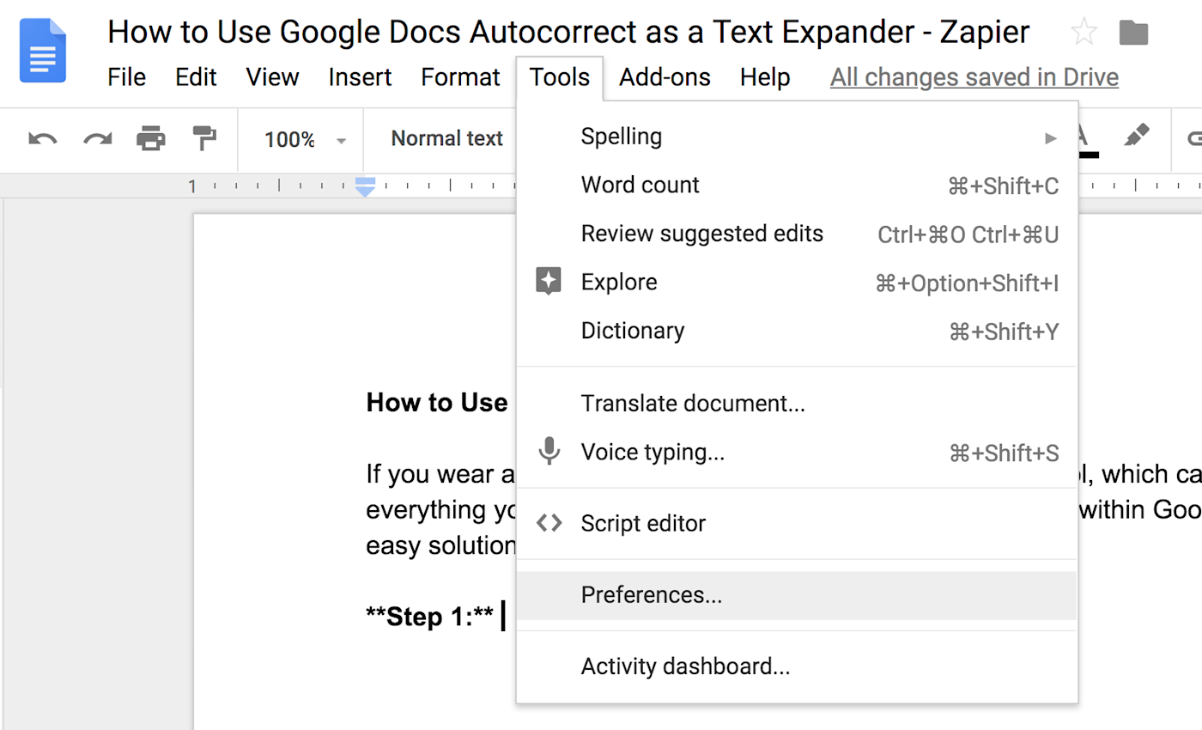The image size is (1202, 730).
Task: Click the Undo arrow icon
Action: point(42,138)
